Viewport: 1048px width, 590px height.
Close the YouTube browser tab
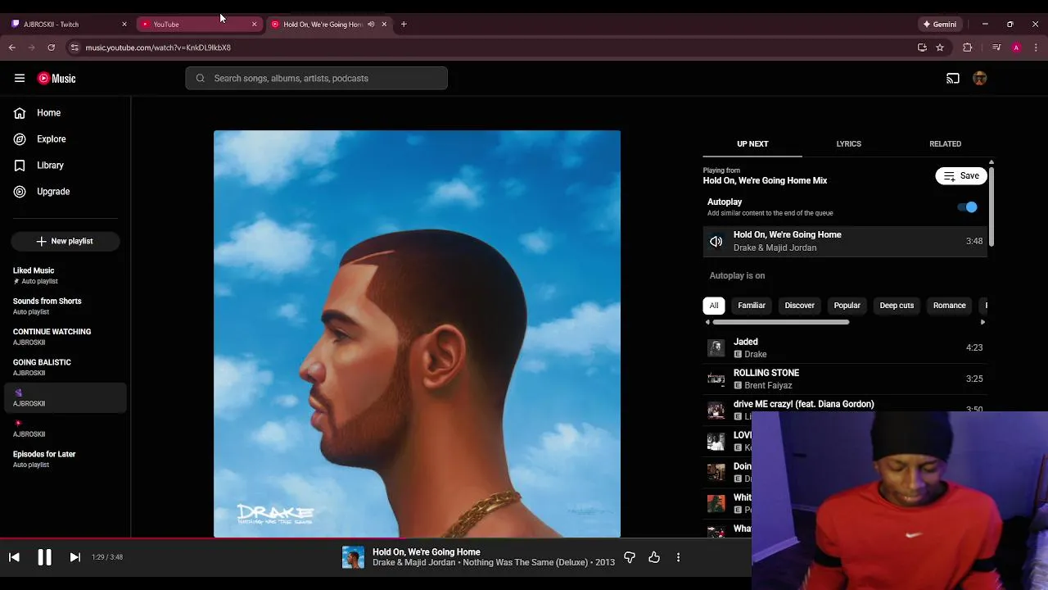(x=254, y=25)
